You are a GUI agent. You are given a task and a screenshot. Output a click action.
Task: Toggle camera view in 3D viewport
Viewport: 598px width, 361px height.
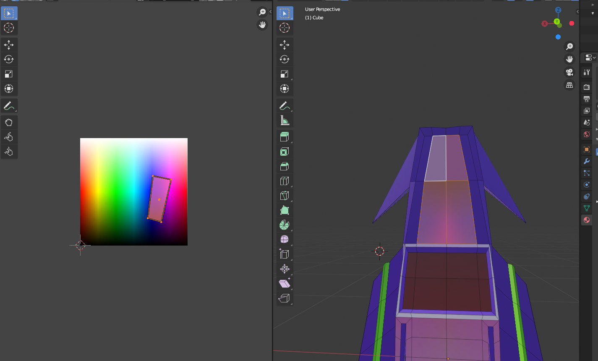click(569, 72)
